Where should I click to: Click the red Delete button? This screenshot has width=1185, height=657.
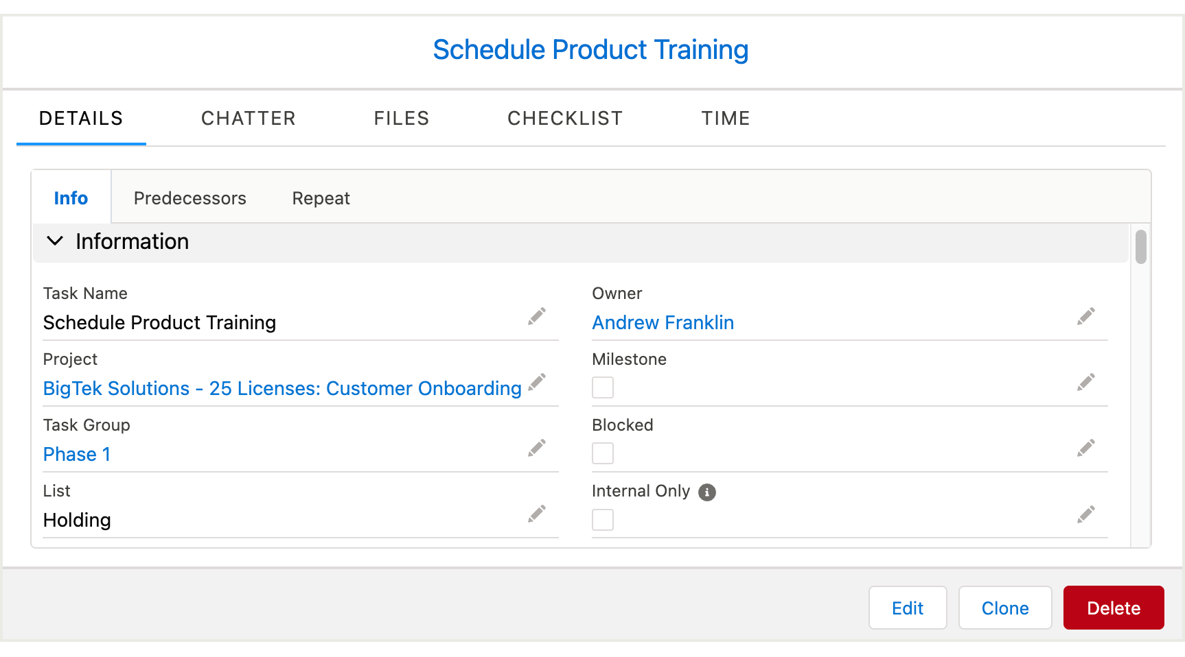tap(1114, 608)
